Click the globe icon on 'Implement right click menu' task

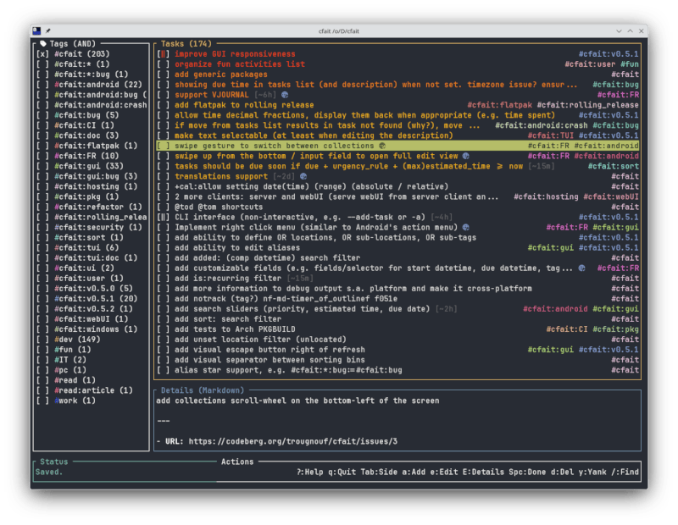point(466,227)
